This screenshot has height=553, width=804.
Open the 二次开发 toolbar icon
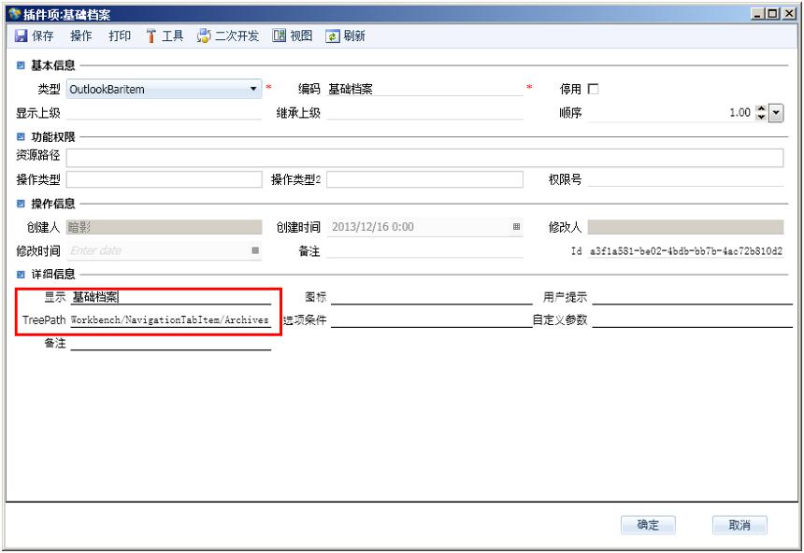tap(204, 35)
